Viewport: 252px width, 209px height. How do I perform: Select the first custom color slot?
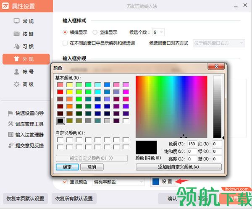tap(60, 140)
